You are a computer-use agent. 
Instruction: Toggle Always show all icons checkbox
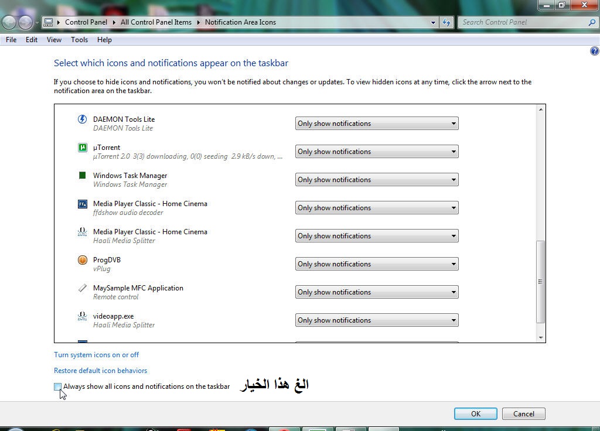(x=57, y=386)
